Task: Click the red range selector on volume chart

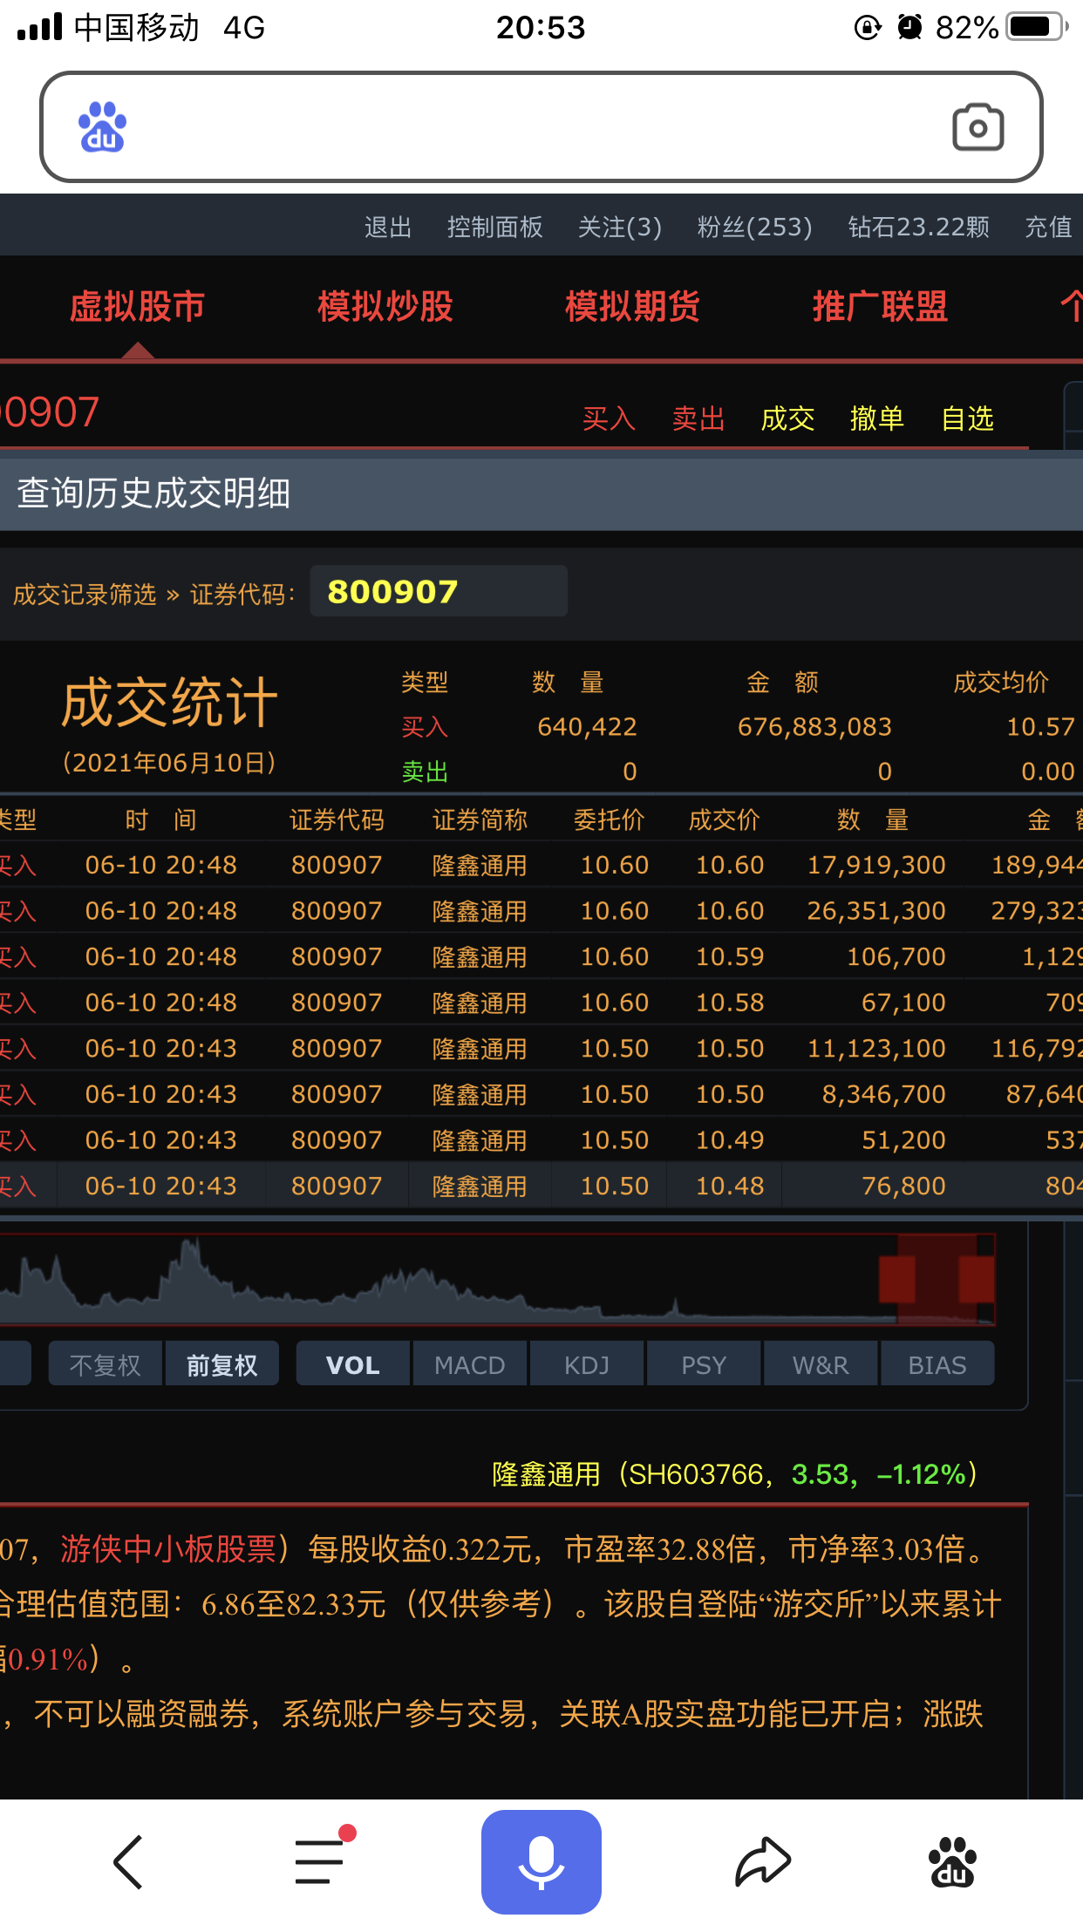Action: point(937,1280)
